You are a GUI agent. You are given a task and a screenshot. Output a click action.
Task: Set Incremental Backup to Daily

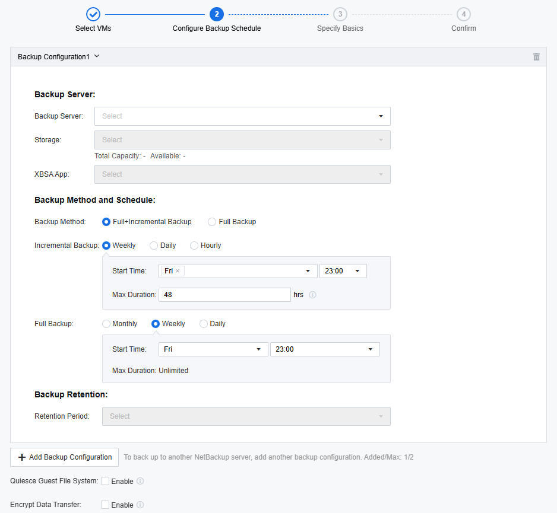153,246
